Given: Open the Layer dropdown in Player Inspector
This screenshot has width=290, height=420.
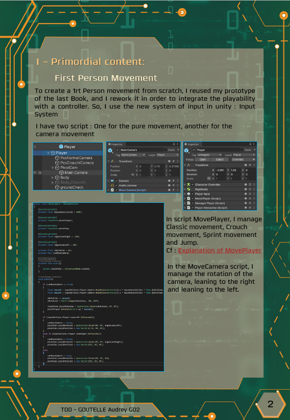Looking at the screenshot, I should (244, 155).
